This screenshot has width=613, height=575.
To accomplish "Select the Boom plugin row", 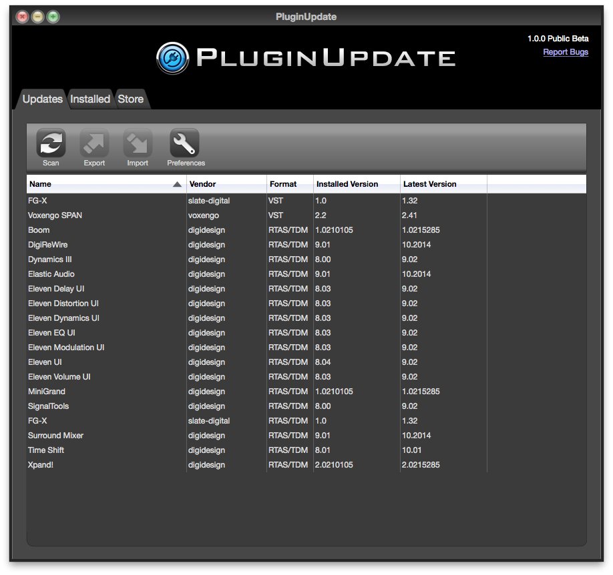I will click(x=306, y=230).
